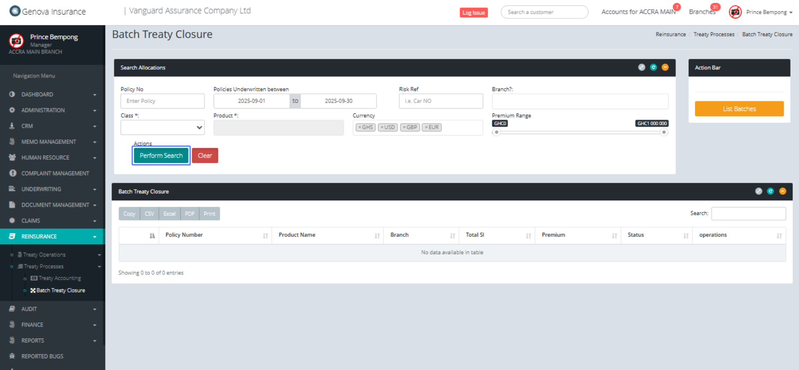This screenshot has height=370, width=799.
Task: Click the refresh icon on Batch Treaty Closure panel
Action: pos(770,191)
